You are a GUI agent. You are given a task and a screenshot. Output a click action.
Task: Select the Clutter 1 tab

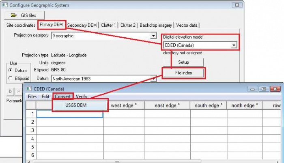tap(108, 25)
